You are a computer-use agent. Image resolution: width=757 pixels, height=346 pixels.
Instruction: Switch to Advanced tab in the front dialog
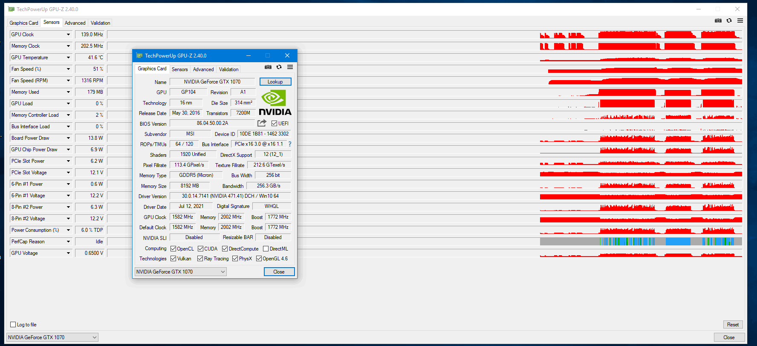203,69
